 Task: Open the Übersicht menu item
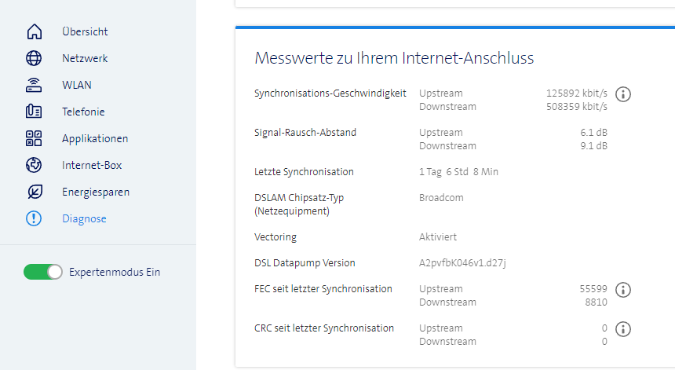[85, 32]
